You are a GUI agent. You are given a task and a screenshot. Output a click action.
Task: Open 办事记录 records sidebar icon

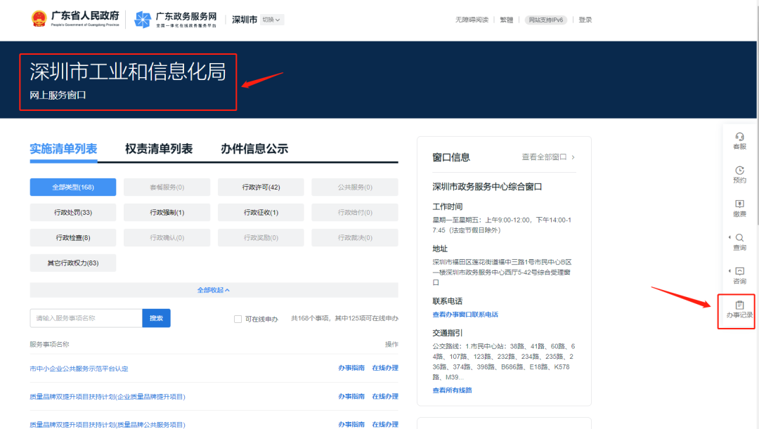pyautogui.click(x=739, y=310)
